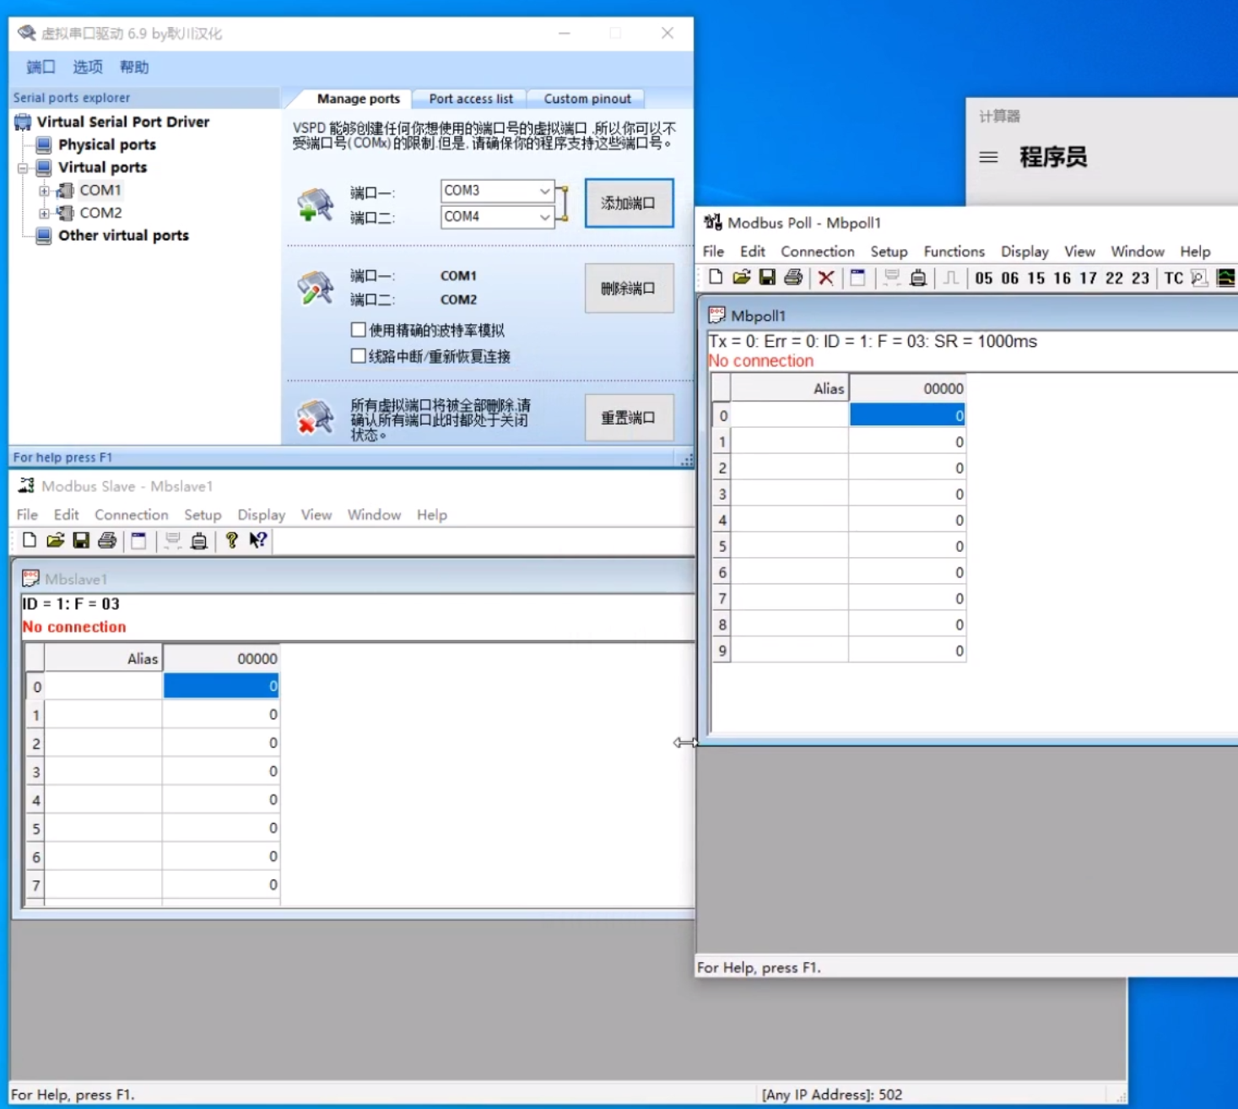Open 选项 menu in virtual serial driver
This screenshot has width=1238, height=1109.
(x=88, y=68)
